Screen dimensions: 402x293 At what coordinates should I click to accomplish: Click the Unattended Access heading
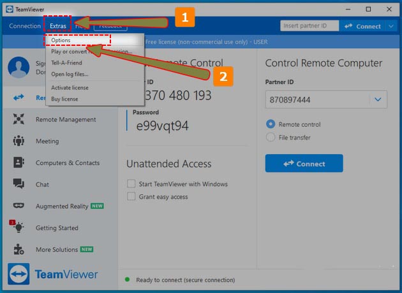pyautogui.click(x=169, y=164)
